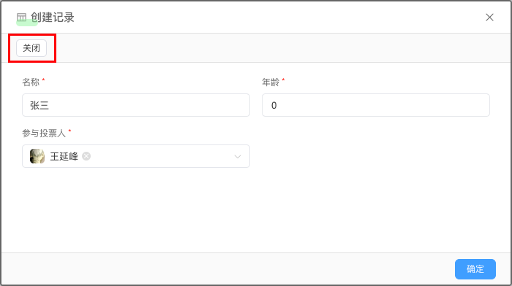Click the 创建记录 dialog title text

pyautogui.click(x=53, y=18)
